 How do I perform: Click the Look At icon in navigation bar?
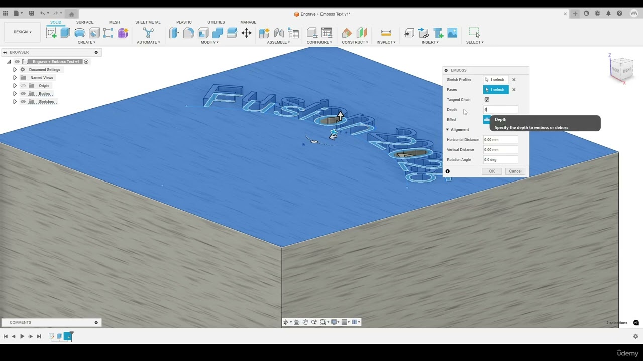click(296, 322)
